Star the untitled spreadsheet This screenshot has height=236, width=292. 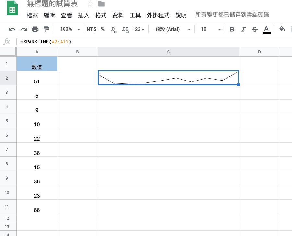(90, 4)
